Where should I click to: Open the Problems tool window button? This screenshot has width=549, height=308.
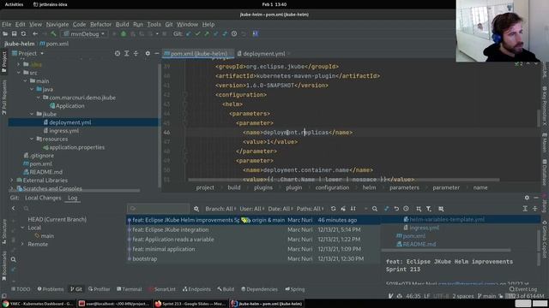[51, 289]
